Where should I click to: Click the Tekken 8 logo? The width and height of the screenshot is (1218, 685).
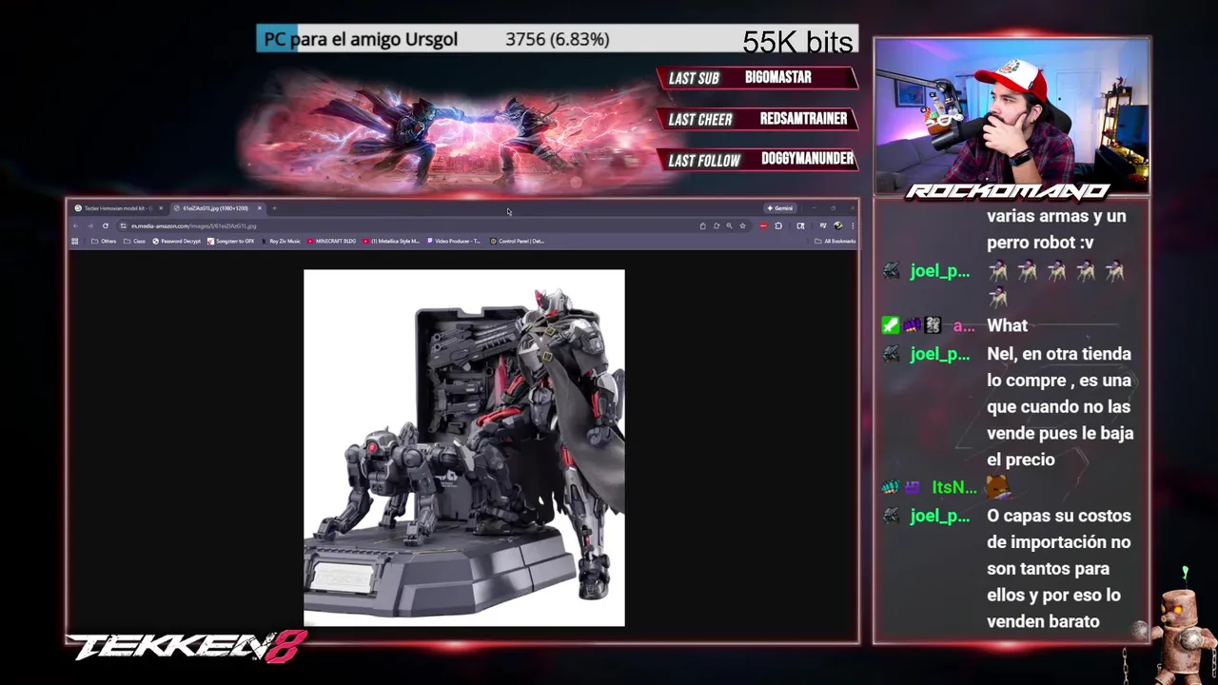click(187, 647)
